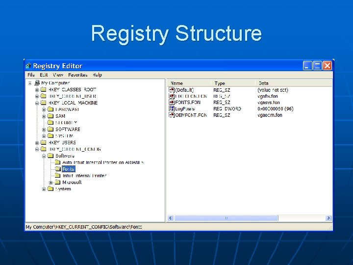Open the Favorites menu
353x265 pixels.
(77, 75)
